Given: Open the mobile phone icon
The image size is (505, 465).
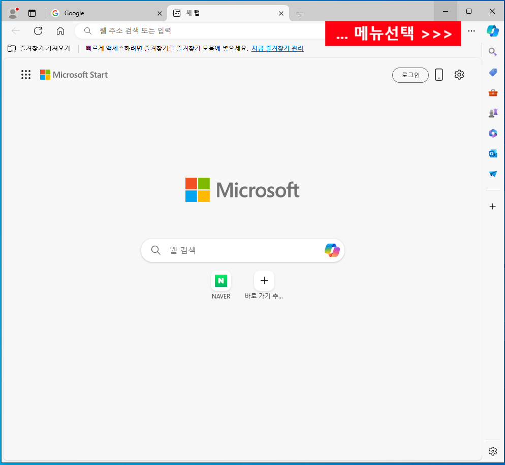Looking at the screenshot, I should point(438,75).
